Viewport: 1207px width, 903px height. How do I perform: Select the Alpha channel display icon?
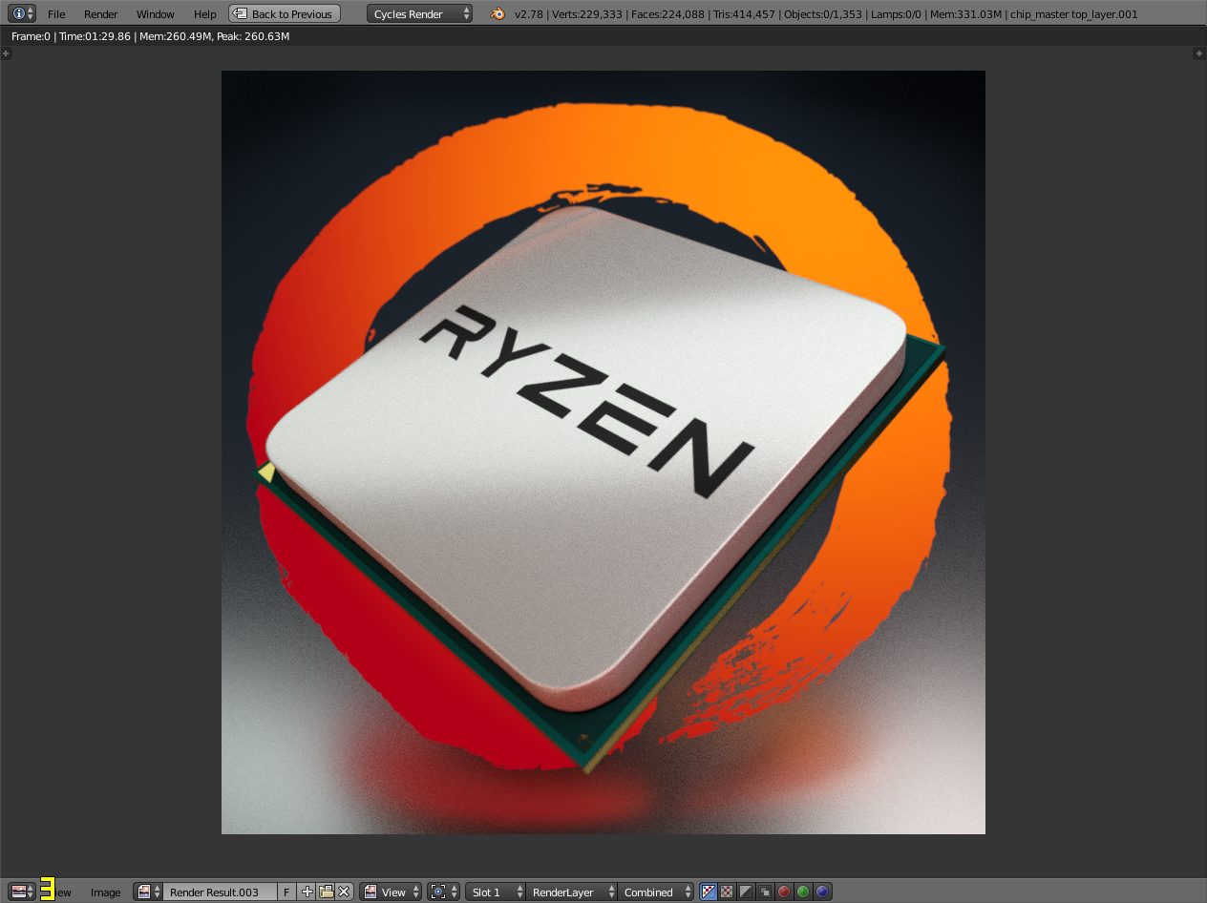click(746, 892)
